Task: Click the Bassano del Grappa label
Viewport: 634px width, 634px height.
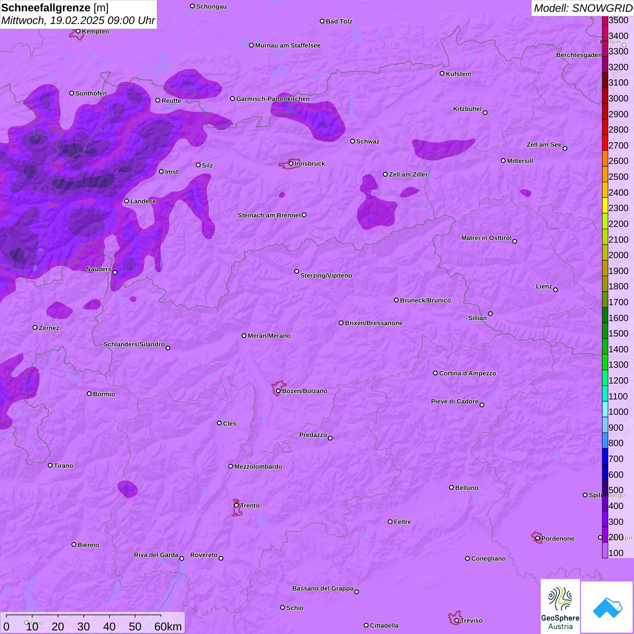Action: coord(322,588)
